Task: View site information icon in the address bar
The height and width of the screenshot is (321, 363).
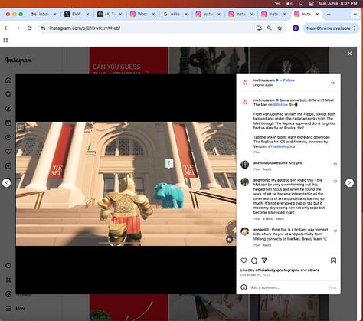Action: (44, 28)
